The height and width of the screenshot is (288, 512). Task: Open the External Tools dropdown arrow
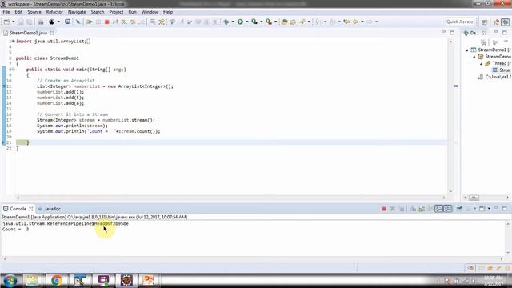275,22
